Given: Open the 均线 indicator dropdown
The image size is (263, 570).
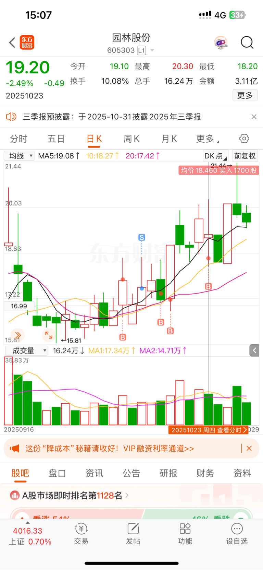Looking at the screenshot, I should [x=19, y=156].
